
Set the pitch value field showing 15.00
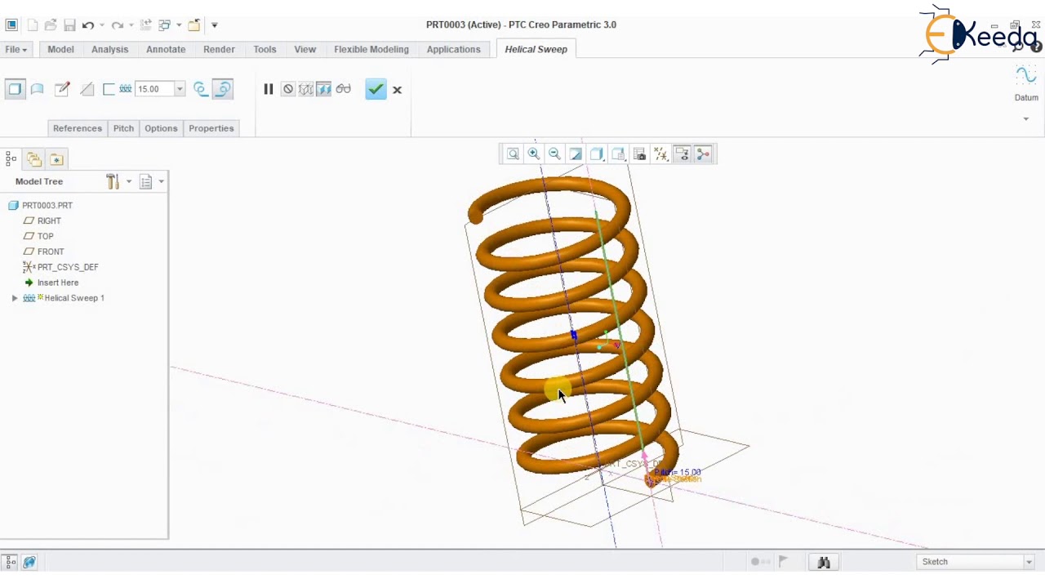pyautogui.click(x=153, y=89)
